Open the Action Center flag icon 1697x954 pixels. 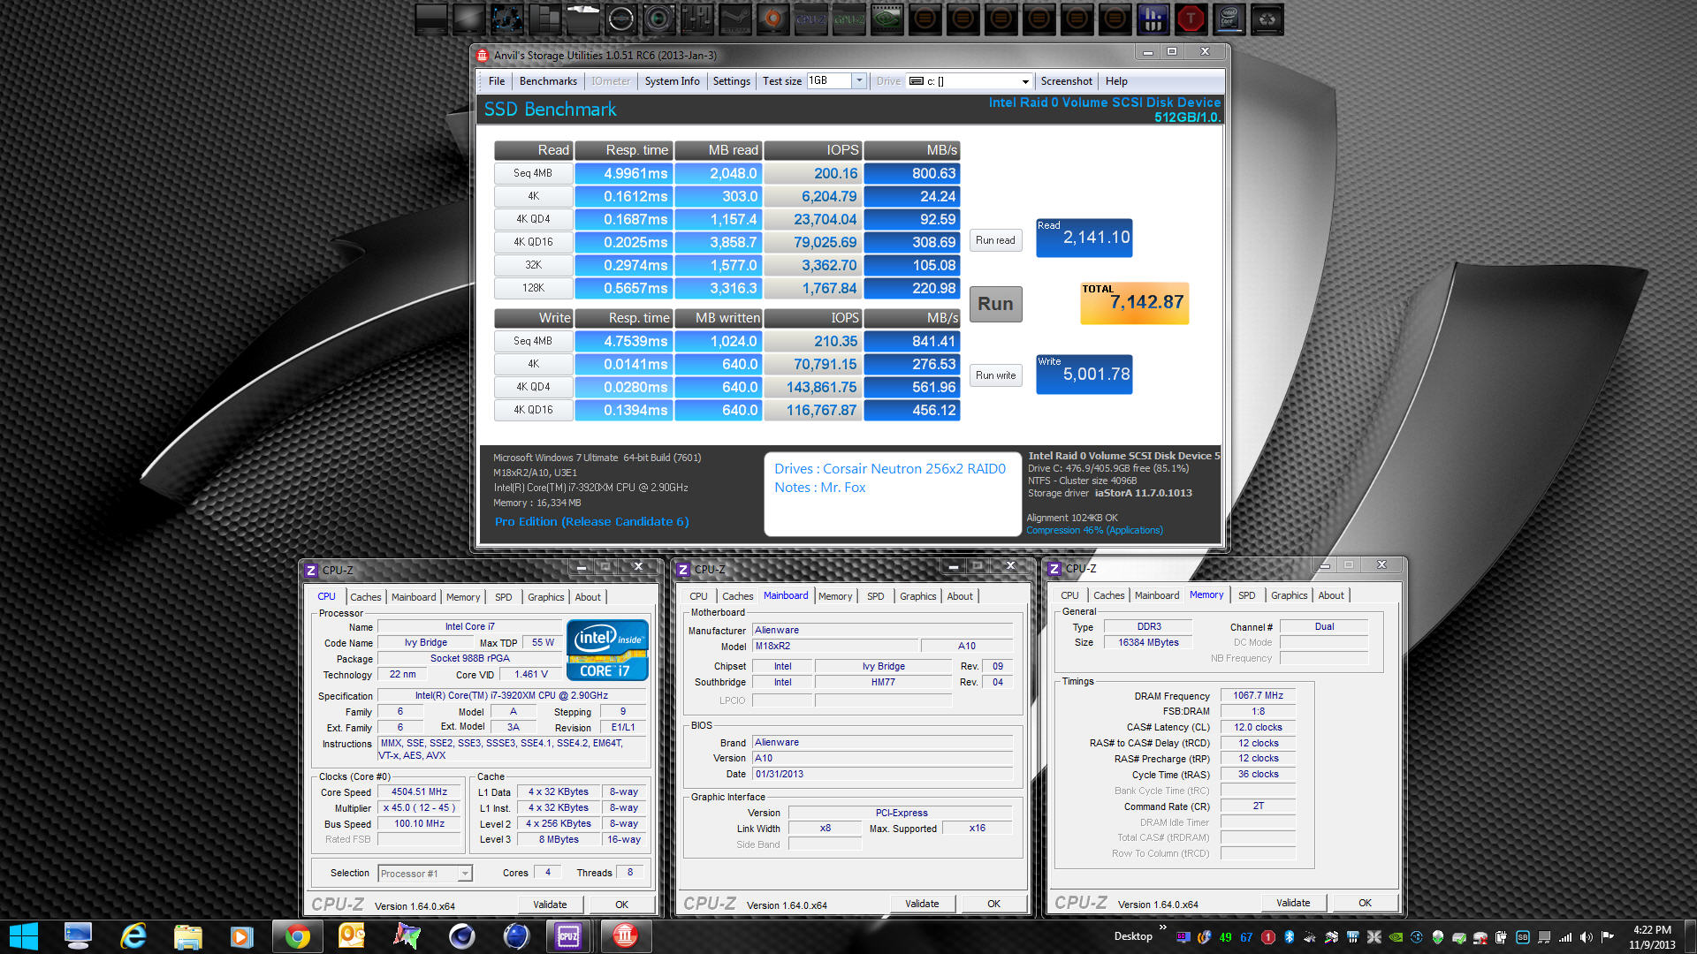tap(1607, 936)
